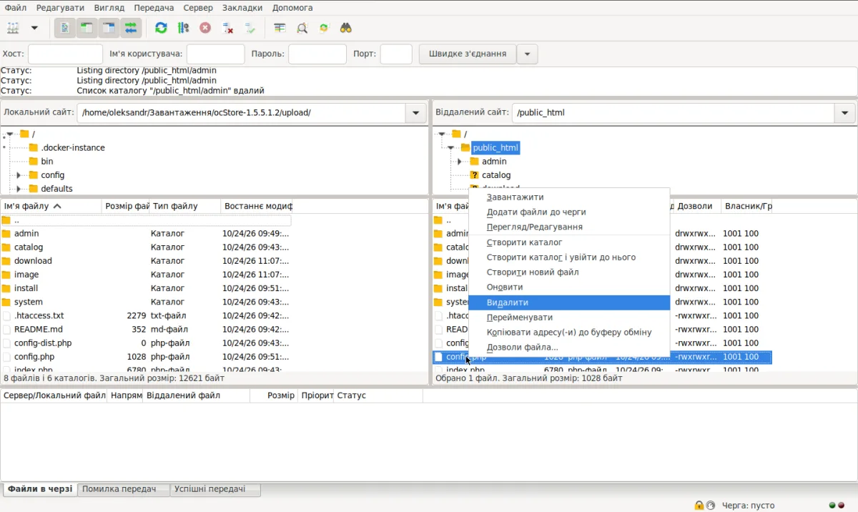Viewport: 858px width, 512px height.
Task: Switch to the Успішні передачі tab
Action: pyautogui.click(x=214, y=489)
